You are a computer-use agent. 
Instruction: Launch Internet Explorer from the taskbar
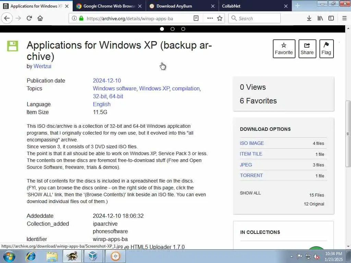(x=31, y=256)
